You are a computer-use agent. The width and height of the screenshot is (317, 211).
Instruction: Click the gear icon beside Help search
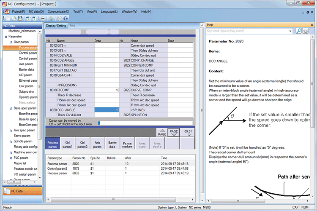pos(306,31)
